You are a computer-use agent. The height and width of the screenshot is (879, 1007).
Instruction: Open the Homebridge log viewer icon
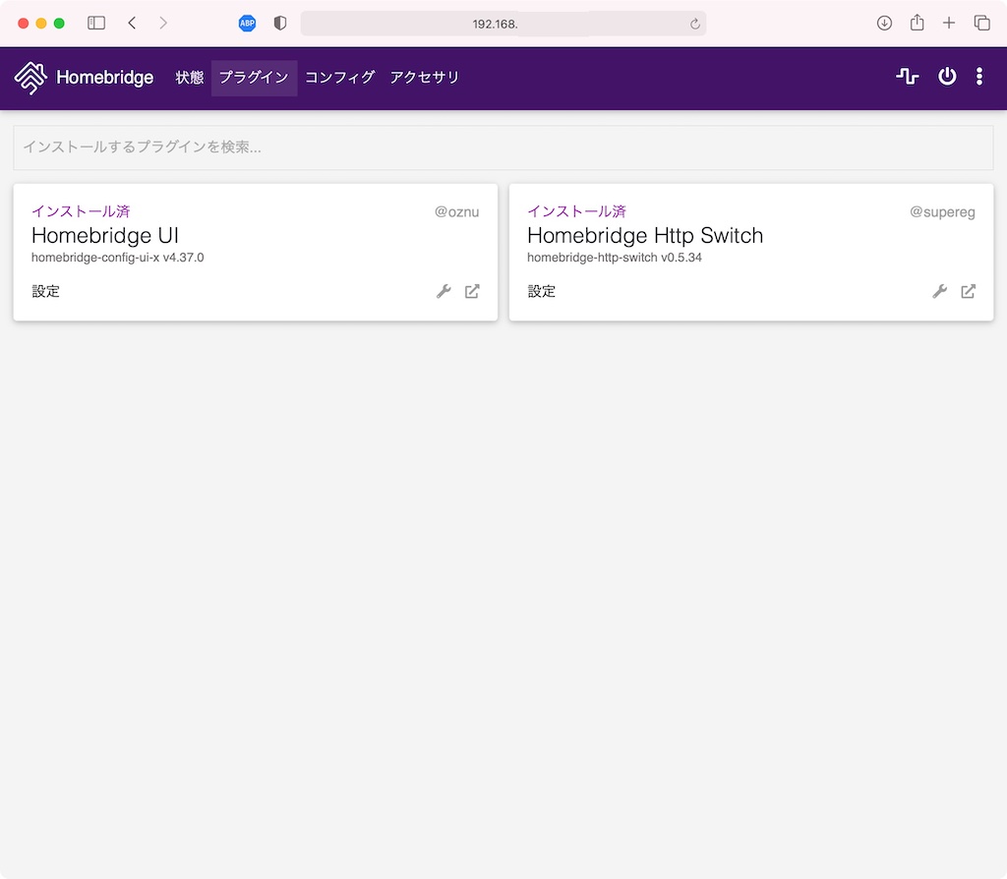click(x=907, y=77)
